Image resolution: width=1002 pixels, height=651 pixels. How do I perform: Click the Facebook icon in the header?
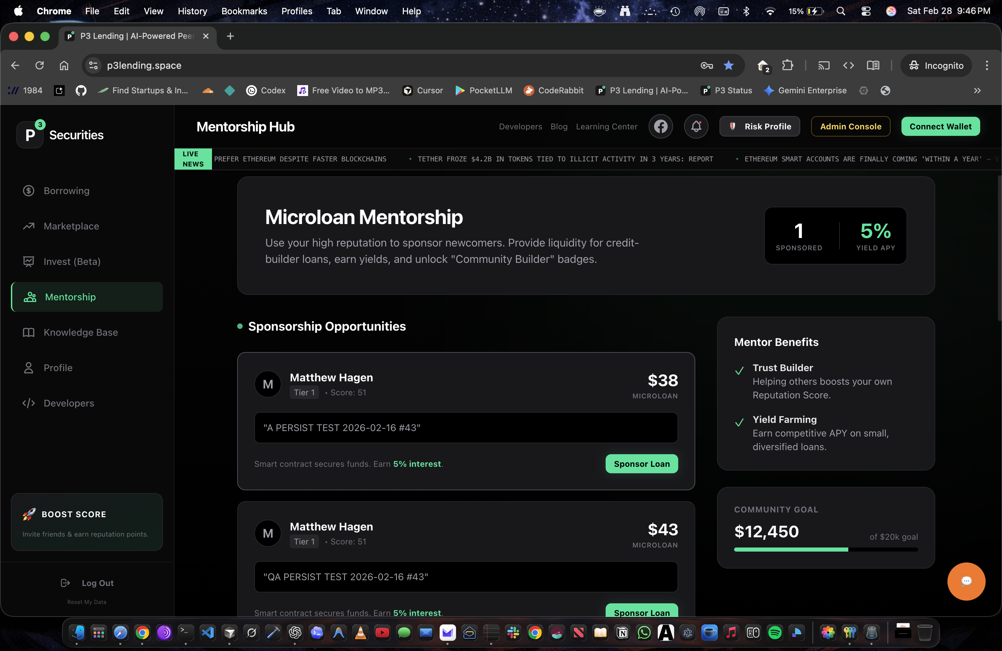[x=661, y=126]
